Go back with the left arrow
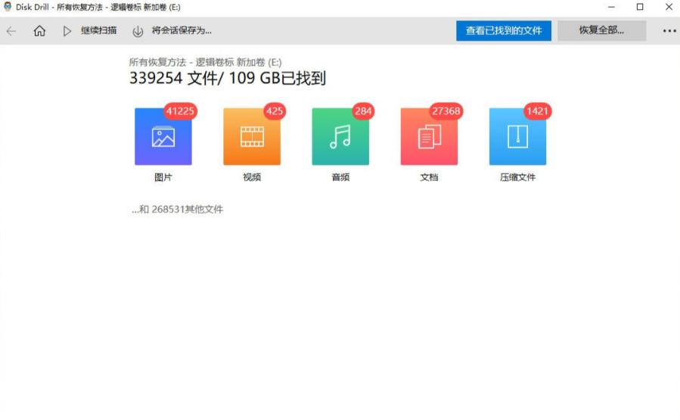 tap(11, 31)
